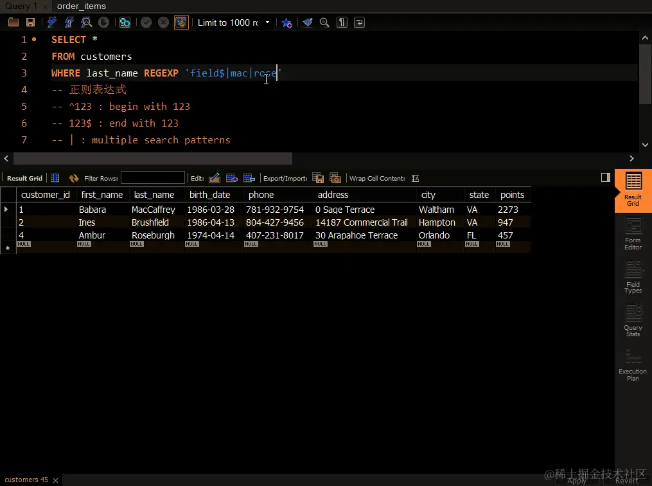Place cursor on line 2 FROM customers
The image size is (652, 486).
pyautogui.click(x=91, y=56)
